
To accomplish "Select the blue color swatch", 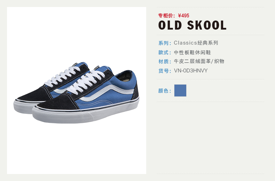I will [x=180, y=90].
